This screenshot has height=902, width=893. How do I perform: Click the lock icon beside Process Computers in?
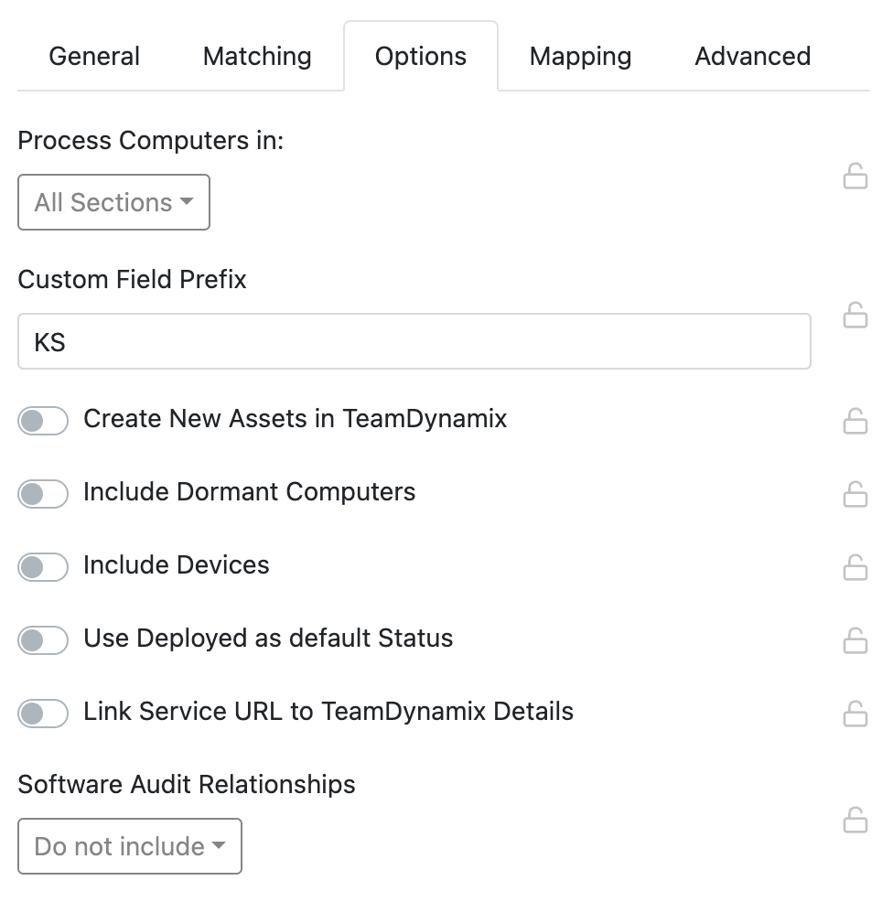[x=855, y=177]
